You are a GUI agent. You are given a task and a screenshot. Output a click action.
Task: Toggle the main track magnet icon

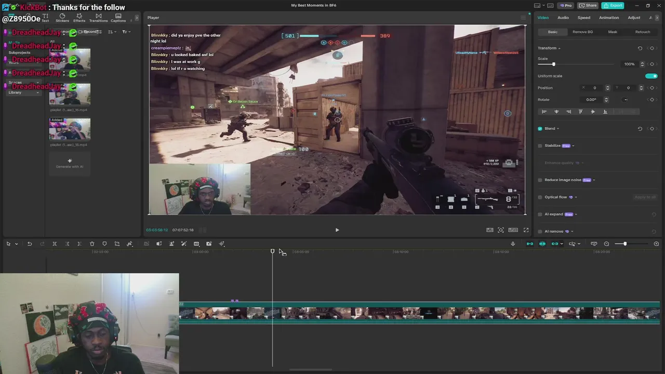point(530,244)
